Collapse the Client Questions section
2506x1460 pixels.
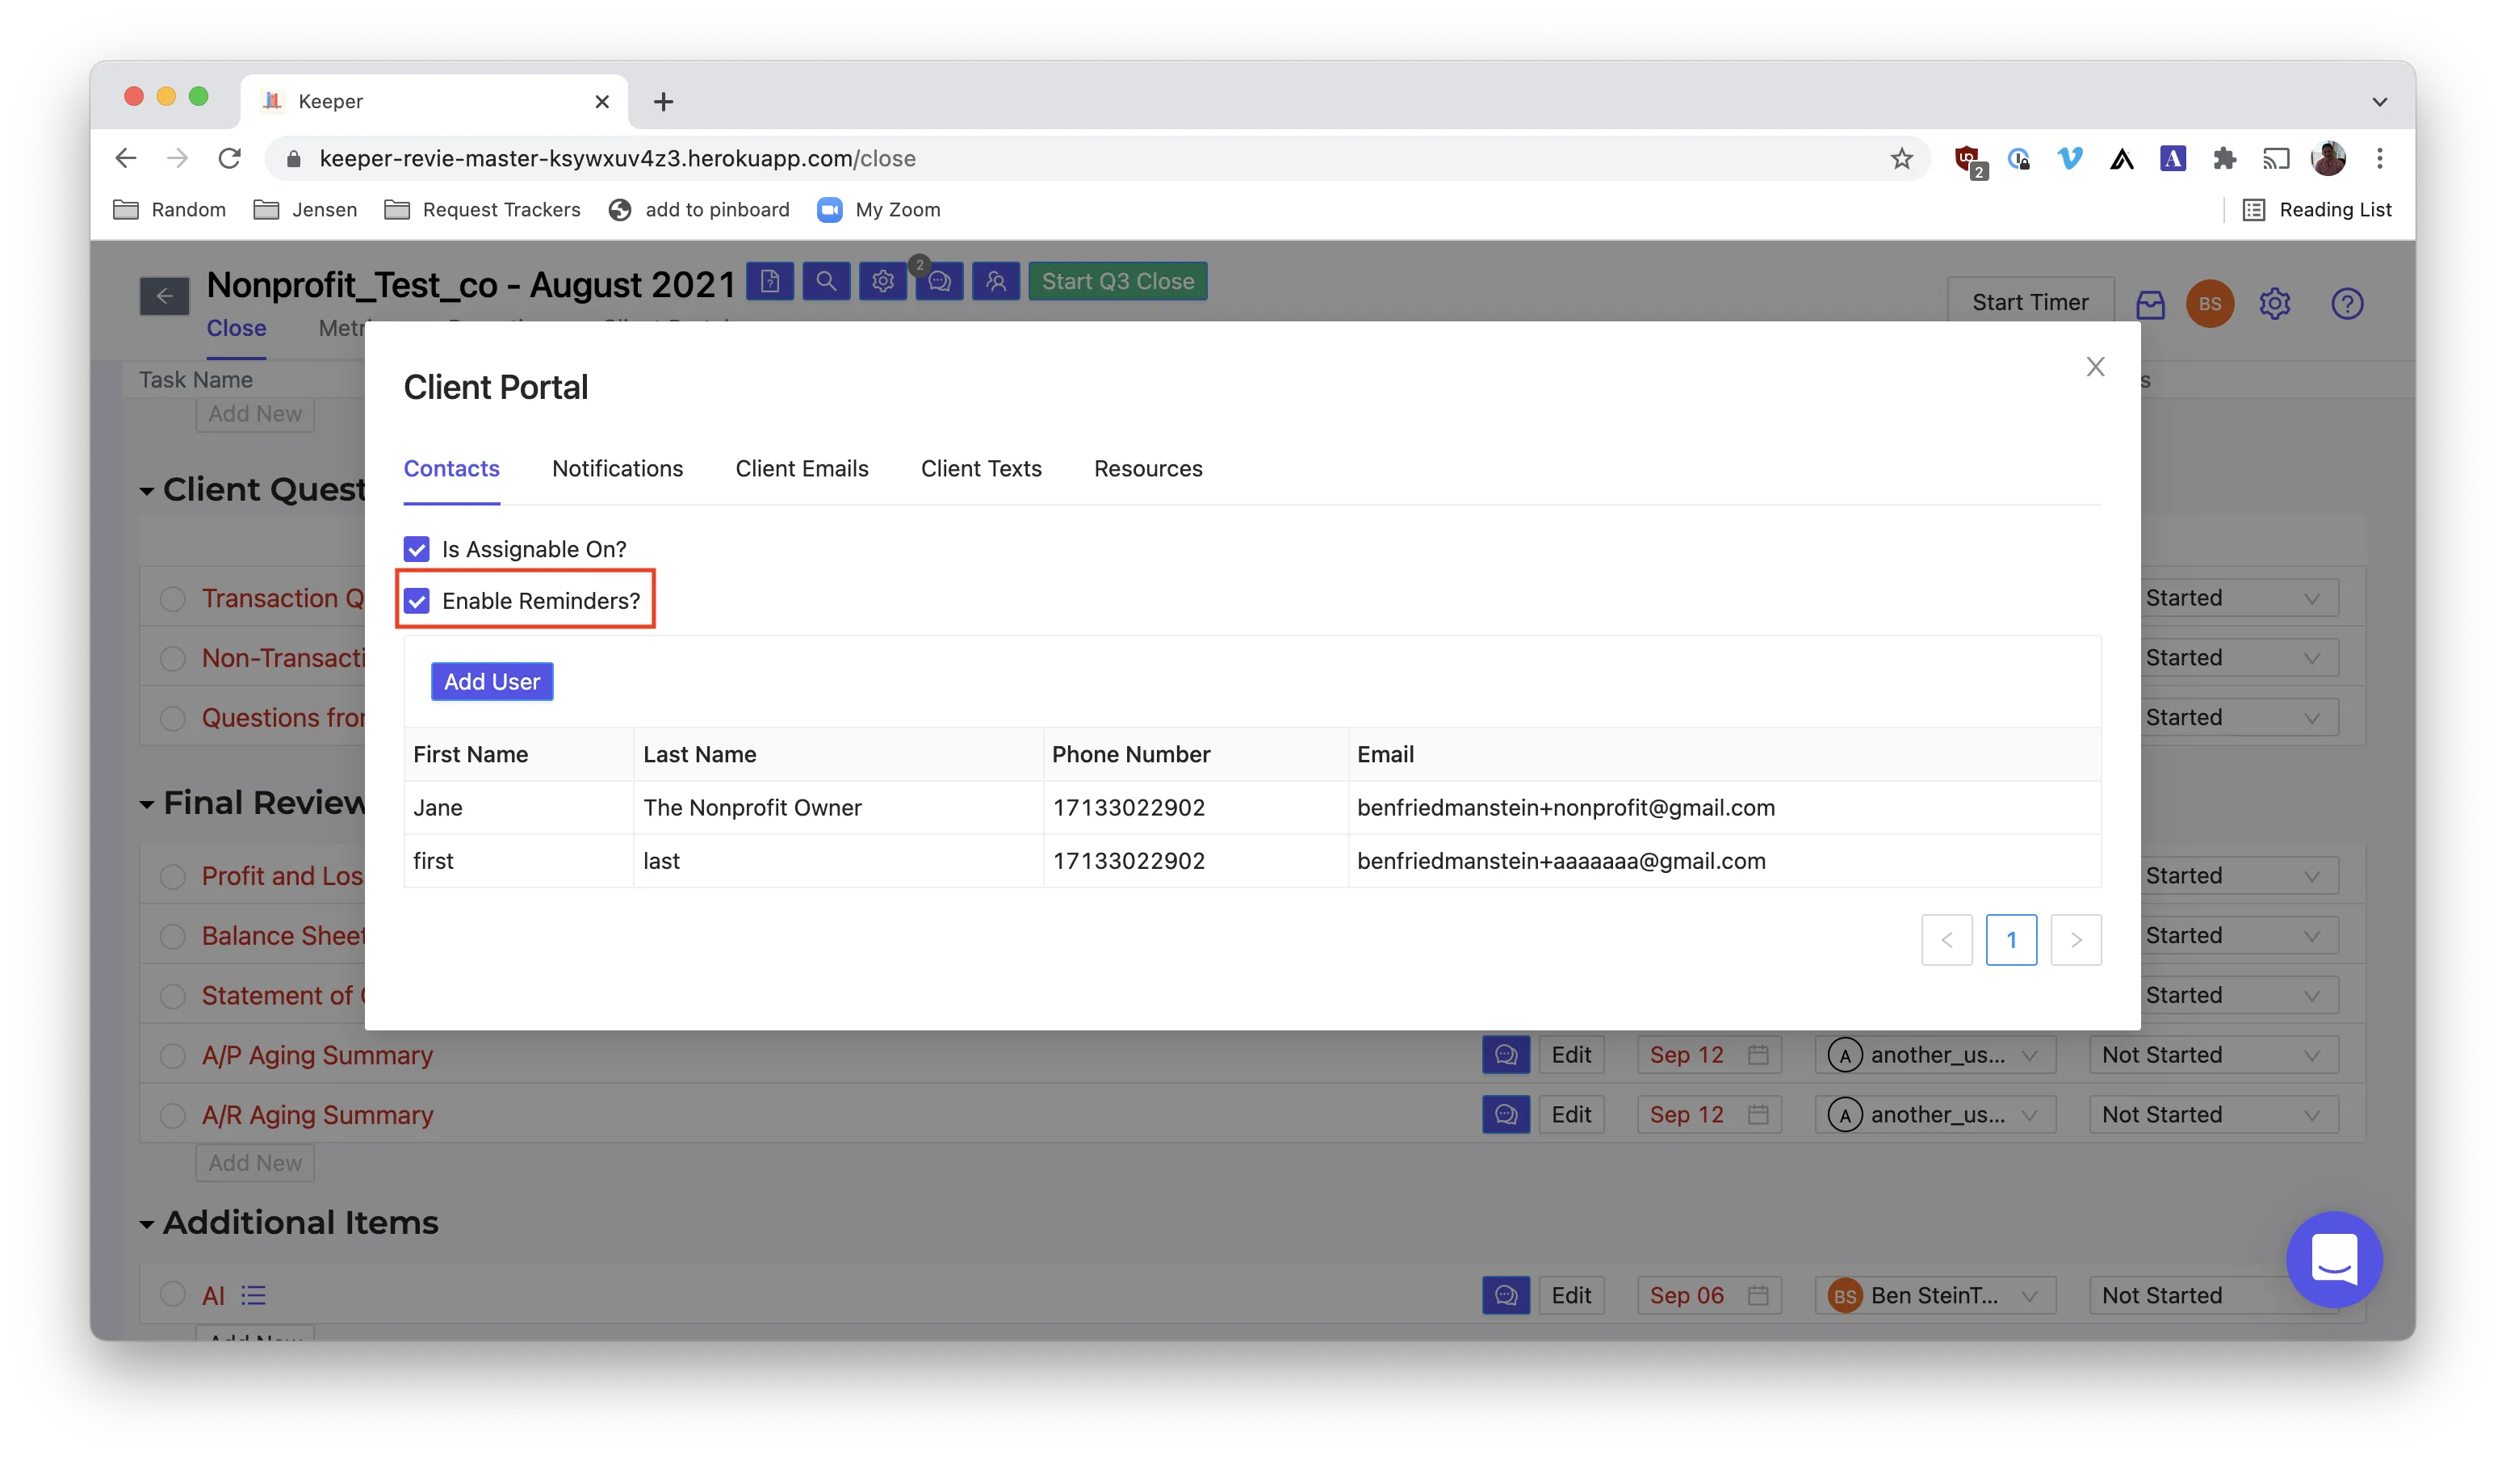click(x=147, y=491)
